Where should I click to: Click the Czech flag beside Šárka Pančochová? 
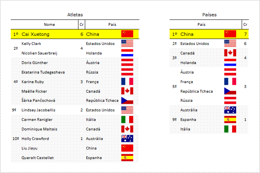click(x=127, y=100)
